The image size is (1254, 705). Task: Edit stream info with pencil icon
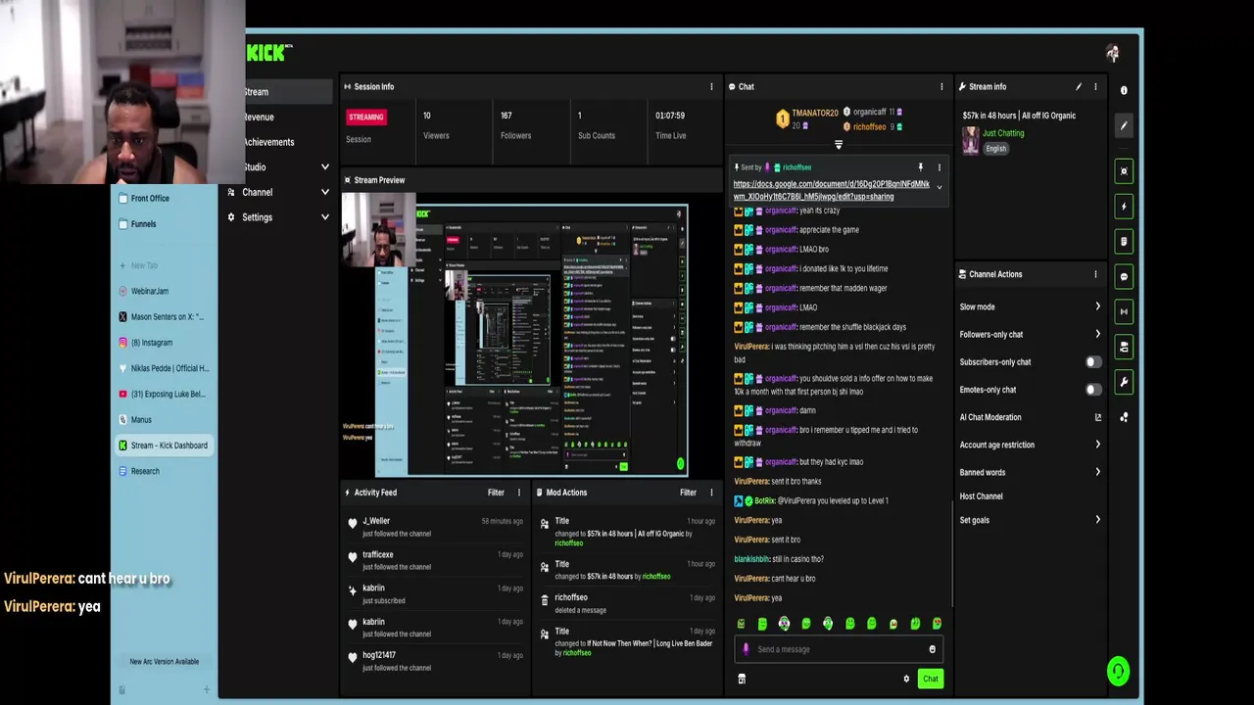[1079, 86]
